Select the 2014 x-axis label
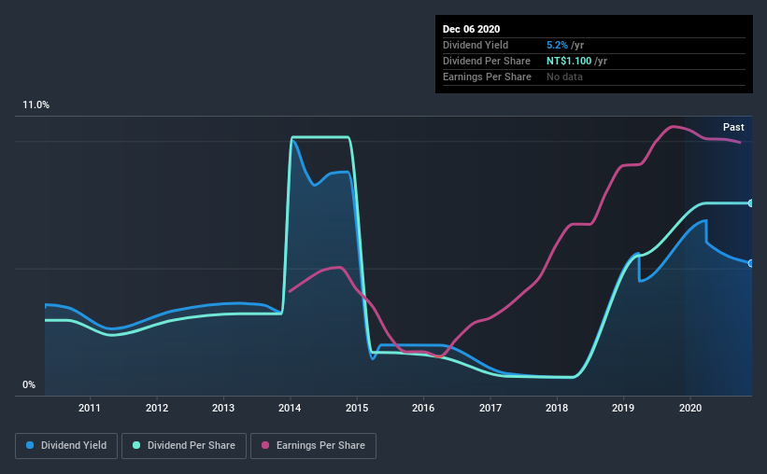Viewport: 767px width, 474px height. coord(290,408)
